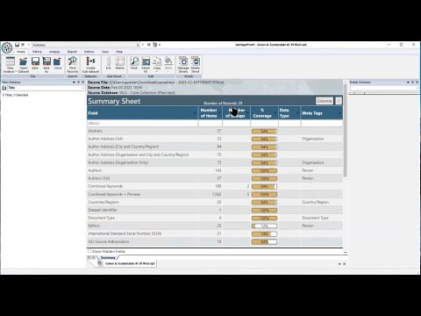Switch to the Editors ribbon tab
The height and width of the screenshot is (316, 421).
[89, 52]
